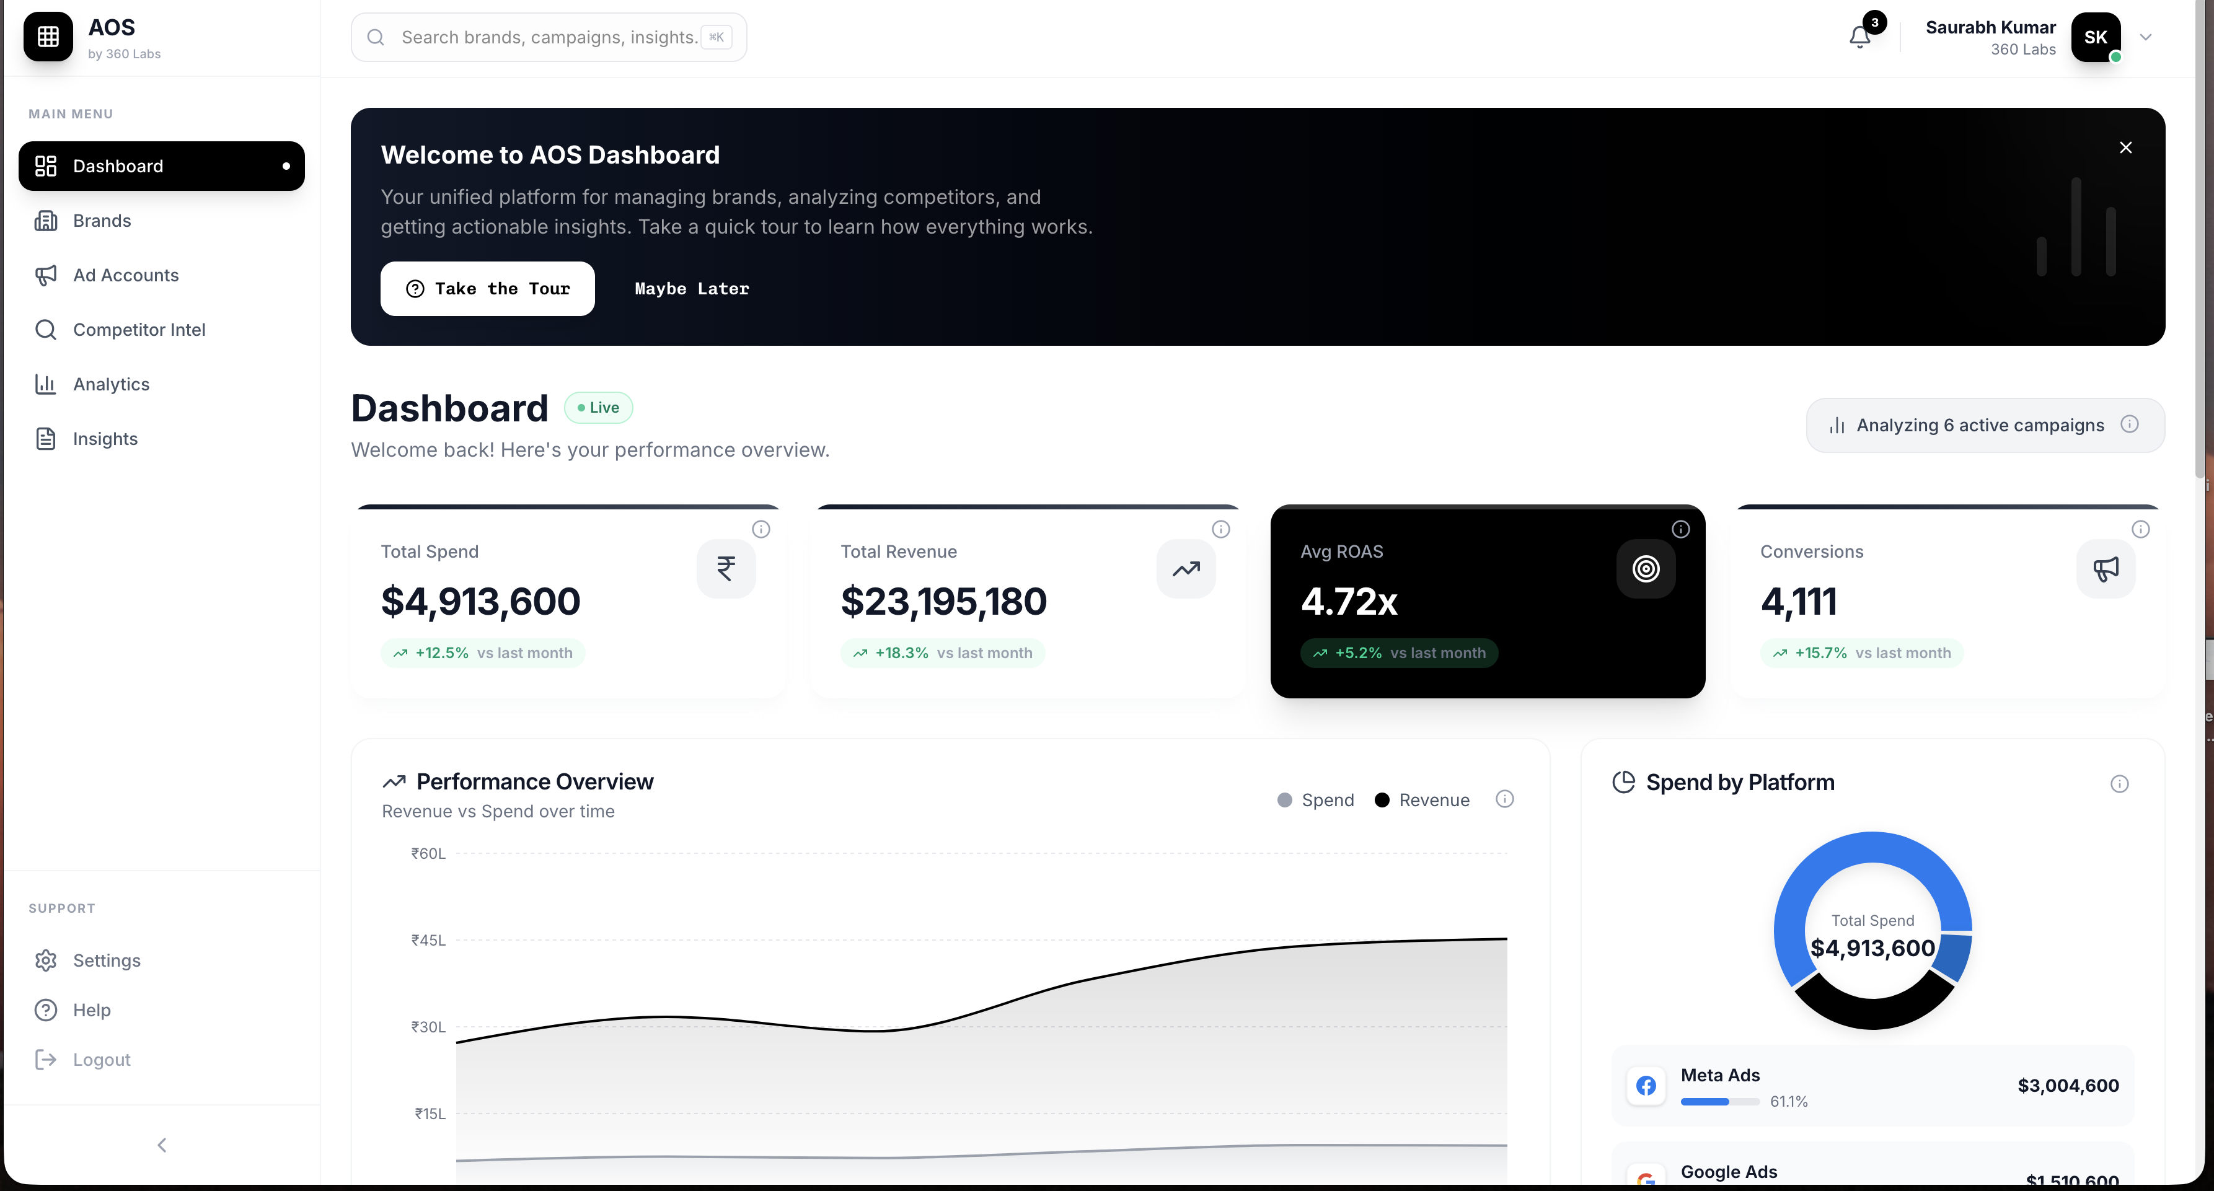The width and height of the screenshot is (2214, 1191).
Task: Click trend arrow icon on Total Revenue
Action: click(x=1186, y=569)
